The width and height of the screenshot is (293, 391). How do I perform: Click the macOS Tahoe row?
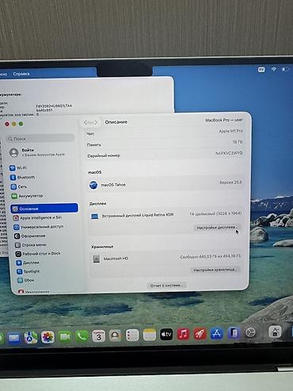pyautogui.click(x=166, y=184)
